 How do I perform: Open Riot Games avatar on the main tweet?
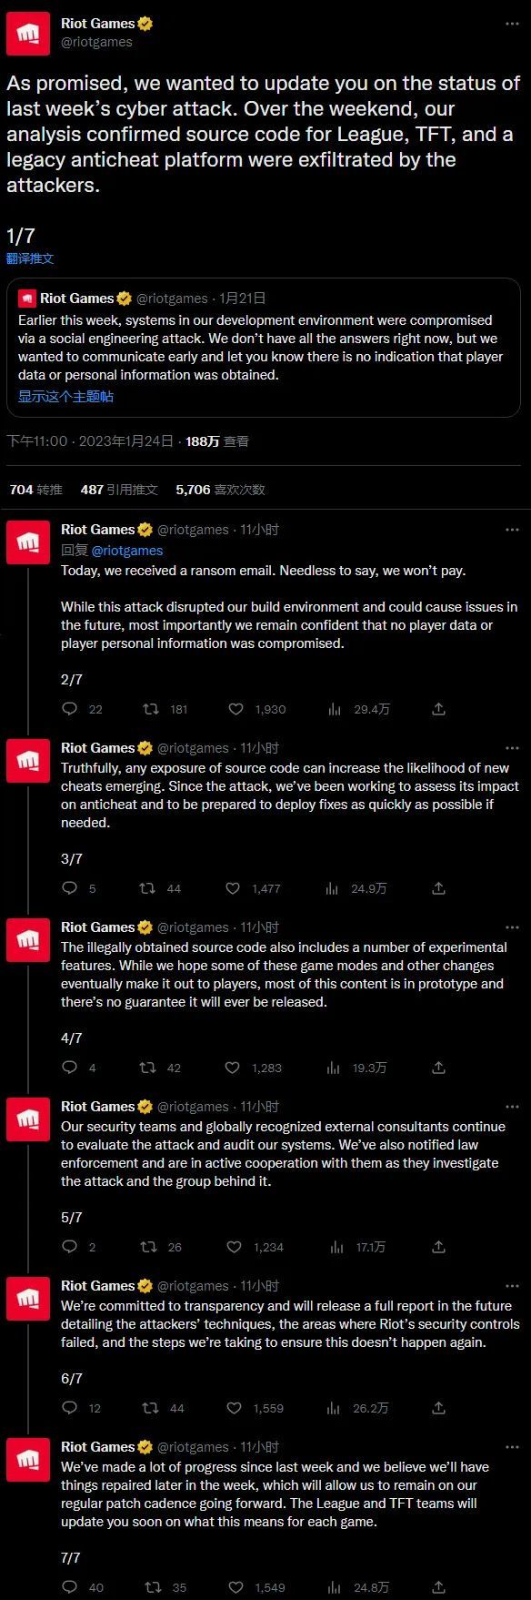(28, 34)
